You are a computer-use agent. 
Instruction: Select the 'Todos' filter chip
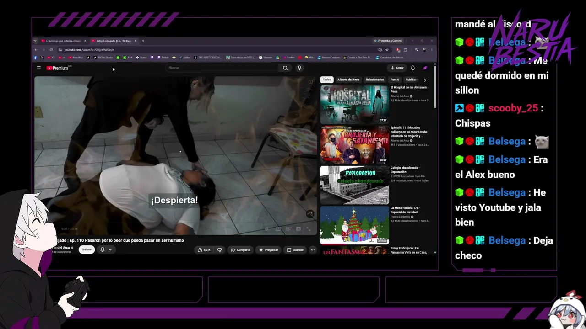click(x=327, y=80)
